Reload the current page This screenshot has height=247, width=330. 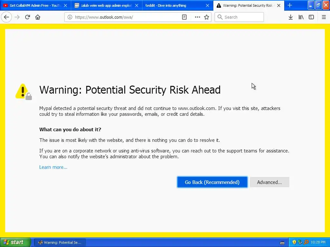click(x=27, y=17)
